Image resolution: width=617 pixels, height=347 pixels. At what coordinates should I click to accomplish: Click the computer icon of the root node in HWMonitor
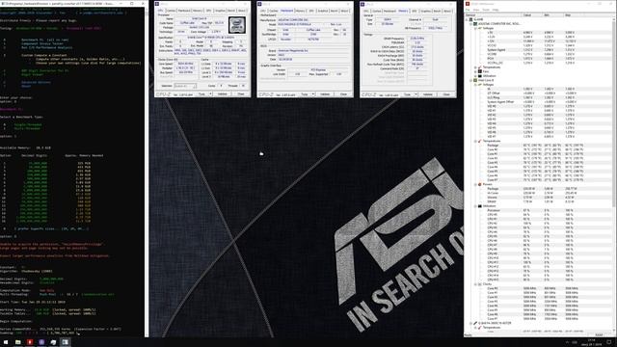click(471, 19)
